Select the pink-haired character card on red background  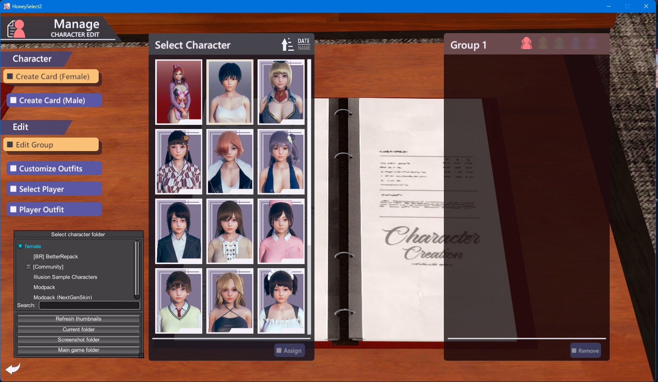tap(179, 92)
